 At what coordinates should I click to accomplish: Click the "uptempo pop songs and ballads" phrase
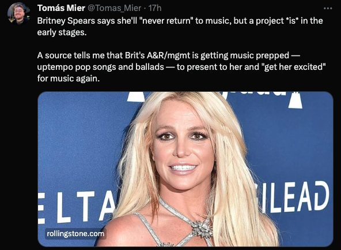click(x=100, y=67)
